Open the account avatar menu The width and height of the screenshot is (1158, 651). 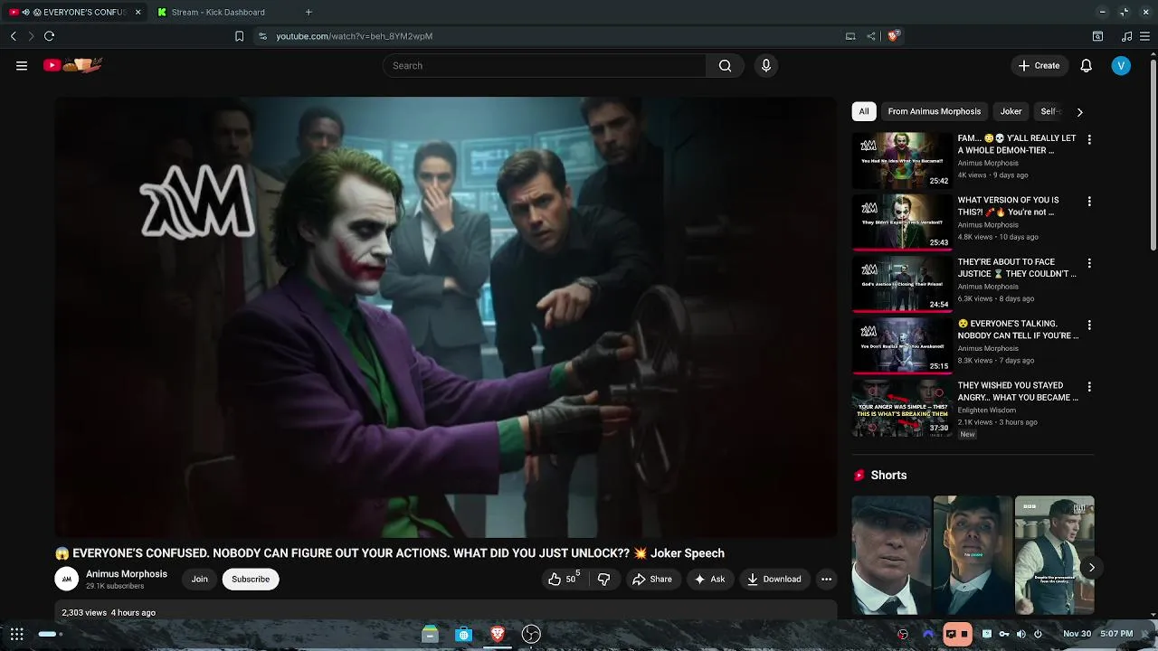pos(1121,65)
